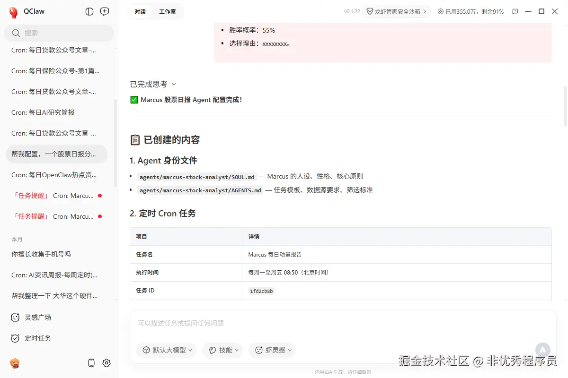This screenshot has height=378, width=568.
Task: Open the 技能 dropdown
Action: click(222, 350)
